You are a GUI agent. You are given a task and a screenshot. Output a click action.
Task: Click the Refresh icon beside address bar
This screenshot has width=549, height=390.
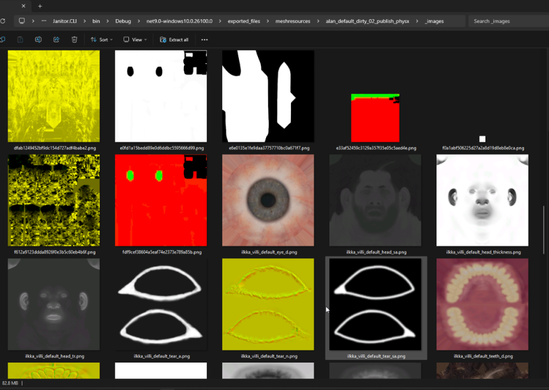pos(3,21)
